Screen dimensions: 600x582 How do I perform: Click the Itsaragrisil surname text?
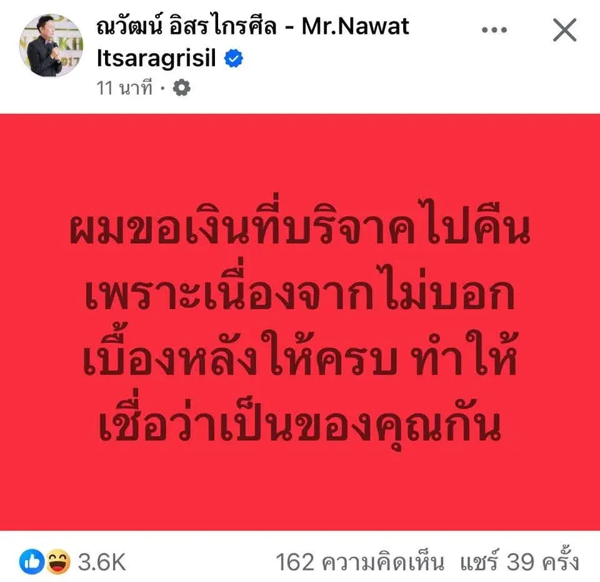click(156, 58)
